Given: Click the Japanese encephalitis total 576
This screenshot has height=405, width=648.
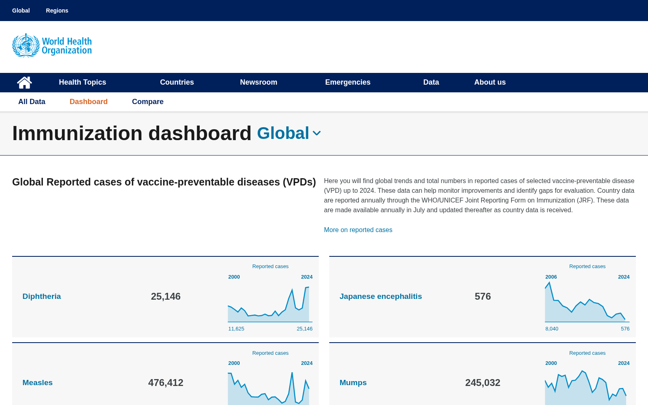Looking at the screenshot, I should tap(483, 296).
